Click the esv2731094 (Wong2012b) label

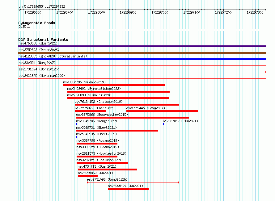point(39,69)
